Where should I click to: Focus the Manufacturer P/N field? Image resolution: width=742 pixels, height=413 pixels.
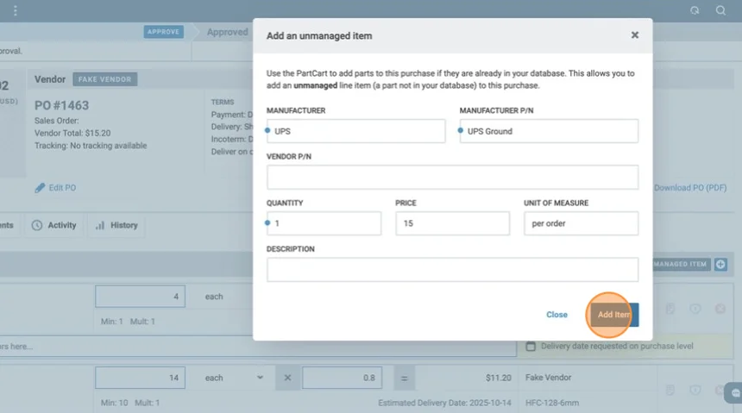(550, 131)
